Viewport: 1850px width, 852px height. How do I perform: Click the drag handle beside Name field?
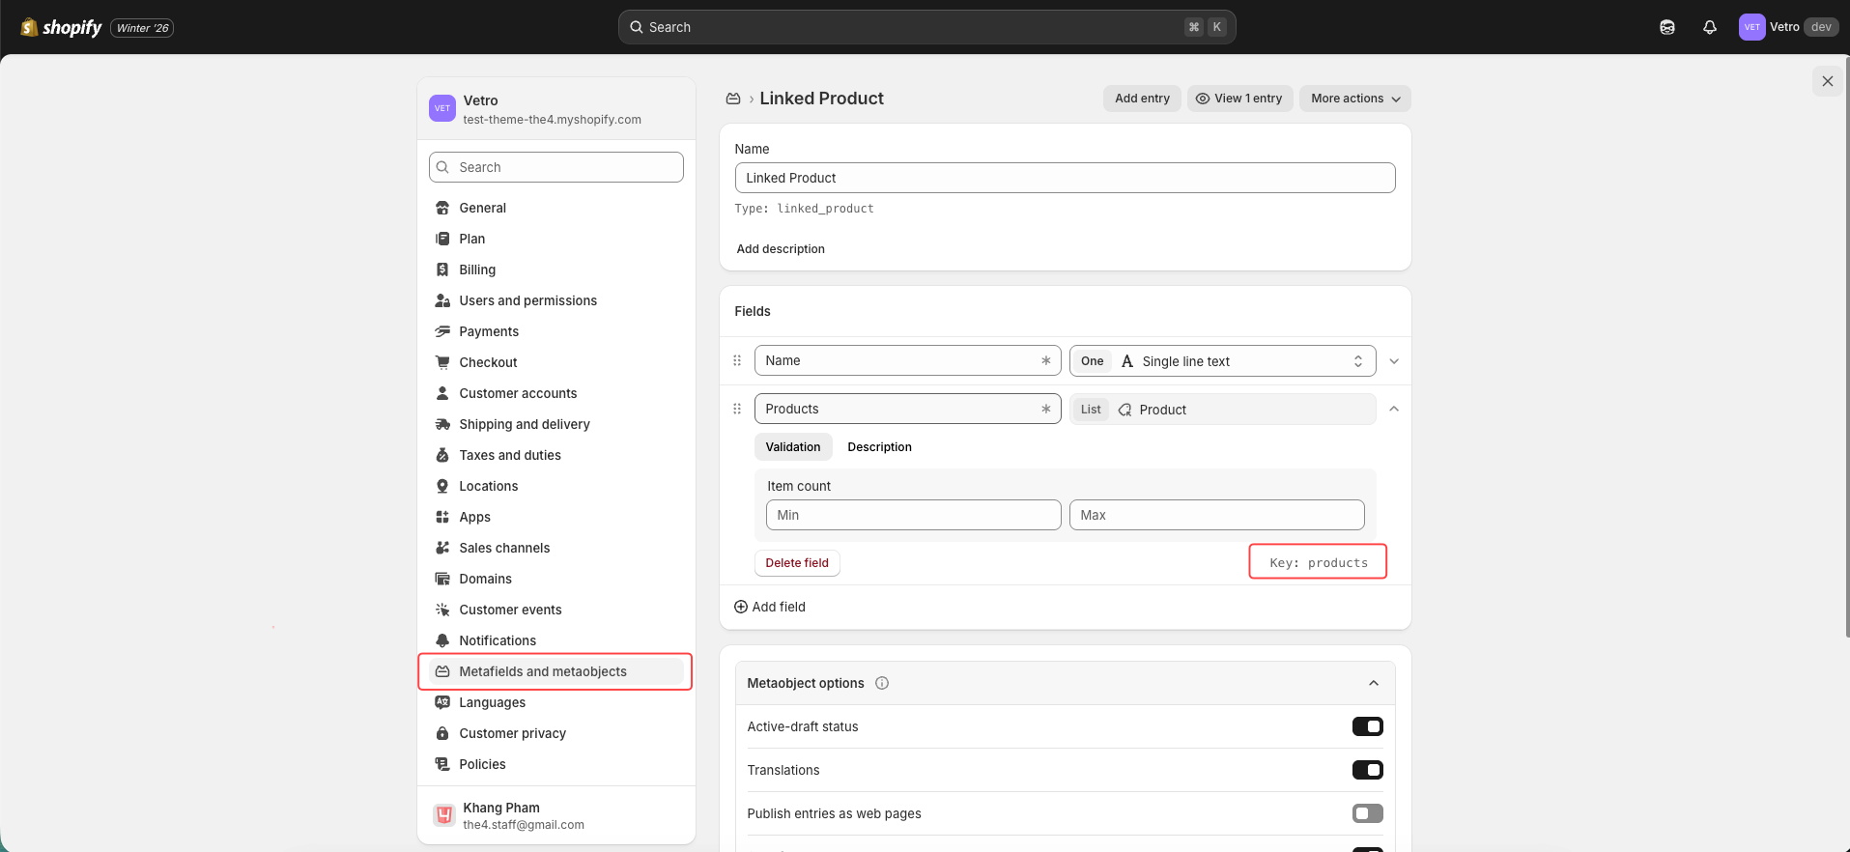click(x=737, y=360)
